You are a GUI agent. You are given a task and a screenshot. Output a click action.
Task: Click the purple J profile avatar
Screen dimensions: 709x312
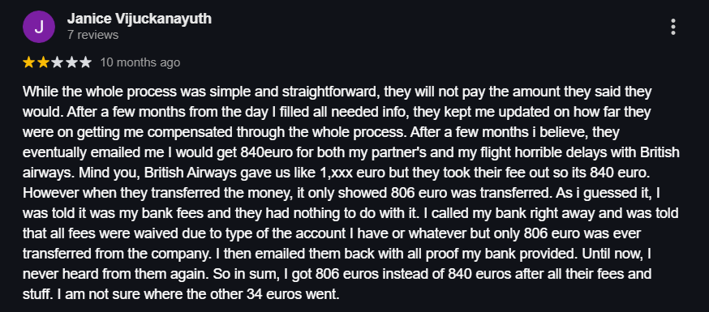(39, 27)
